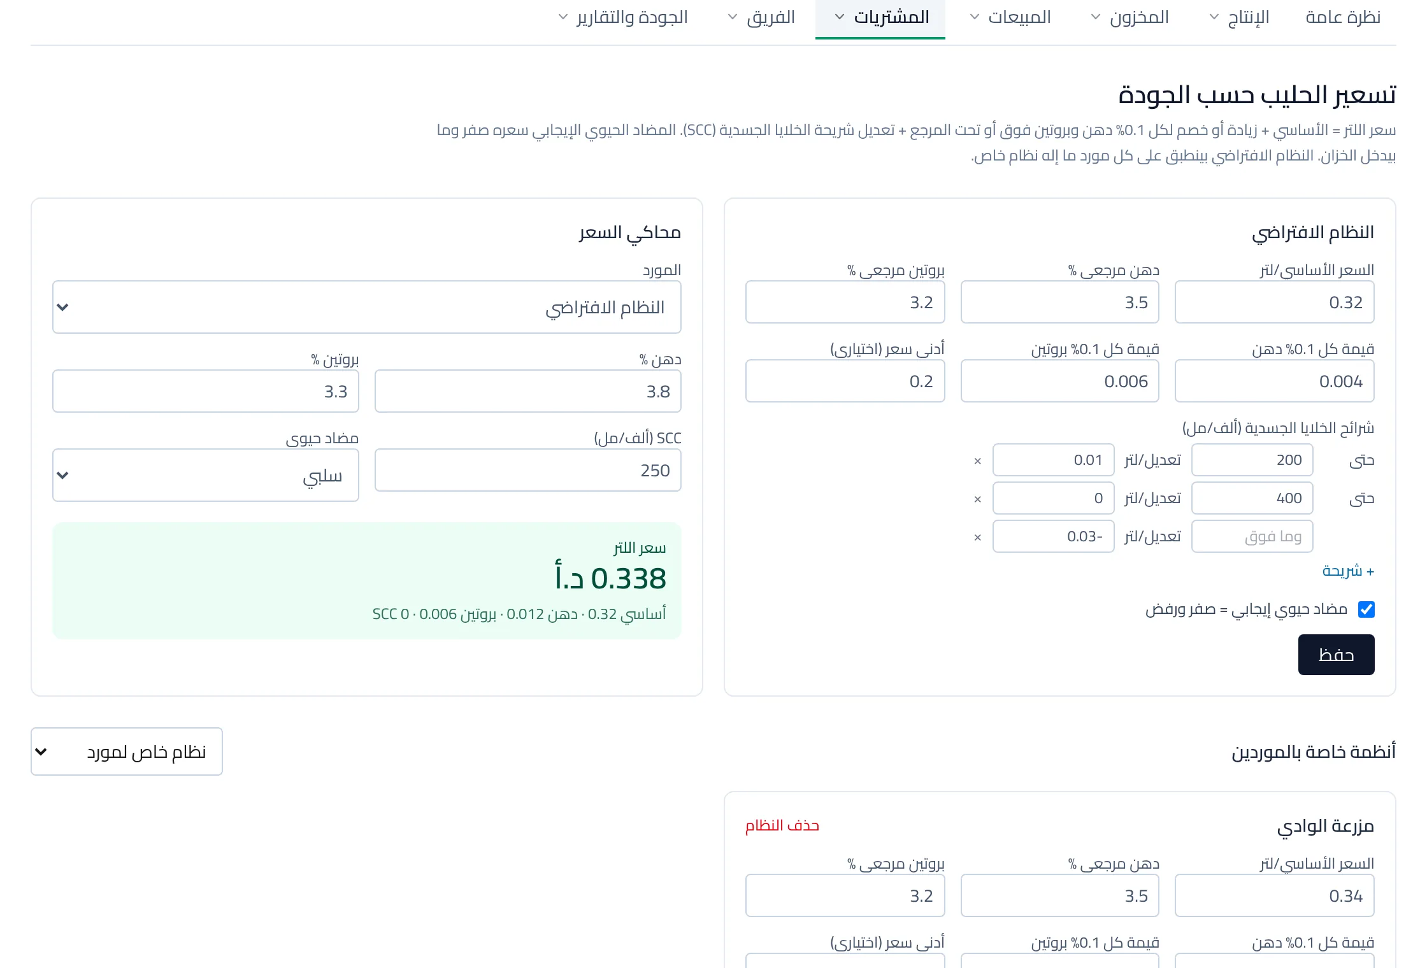Go to نظرة عامة tab
This screenshot has height=968, width=1427.
click(x=1343, y=17)
